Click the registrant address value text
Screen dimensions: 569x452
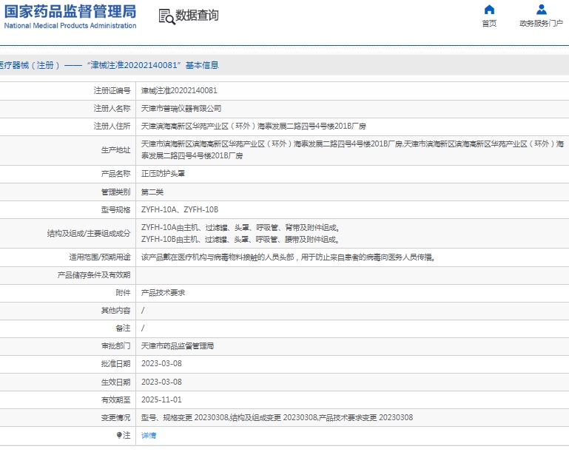pyautogui.click(x=253, y=127)
